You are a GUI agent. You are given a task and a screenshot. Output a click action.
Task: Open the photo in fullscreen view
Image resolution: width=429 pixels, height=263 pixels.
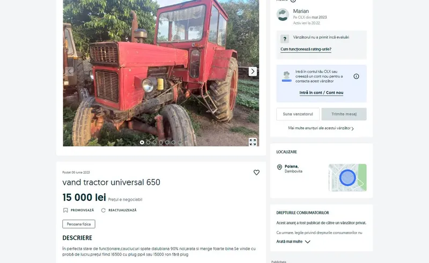(253, 142)
